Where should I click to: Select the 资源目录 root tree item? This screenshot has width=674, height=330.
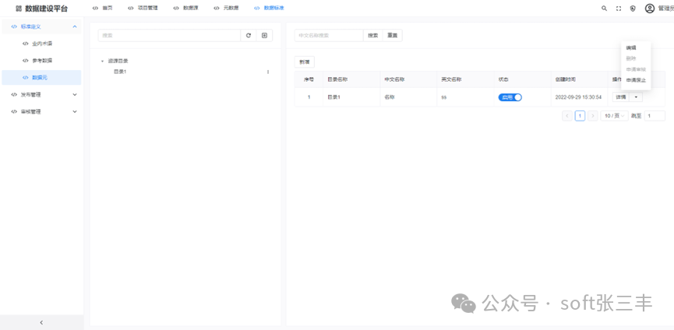coord(118,61)
